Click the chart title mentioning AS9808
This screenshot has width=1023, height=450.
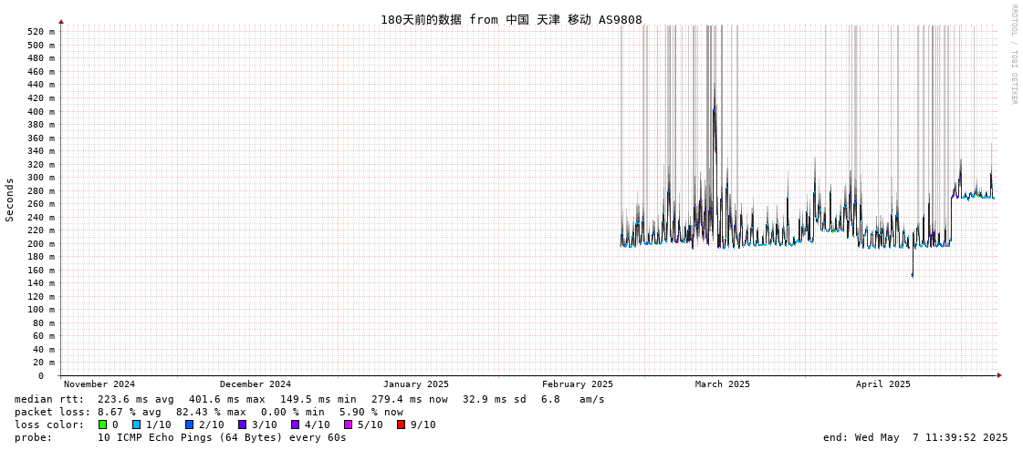coord(511,19)
